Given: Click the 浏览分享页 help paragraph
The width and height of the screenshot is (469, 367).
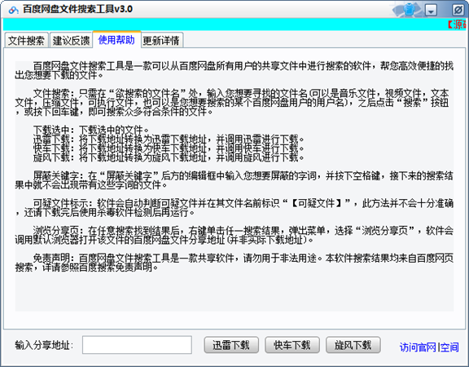Looking at the screenshot, I should (234, 235).
